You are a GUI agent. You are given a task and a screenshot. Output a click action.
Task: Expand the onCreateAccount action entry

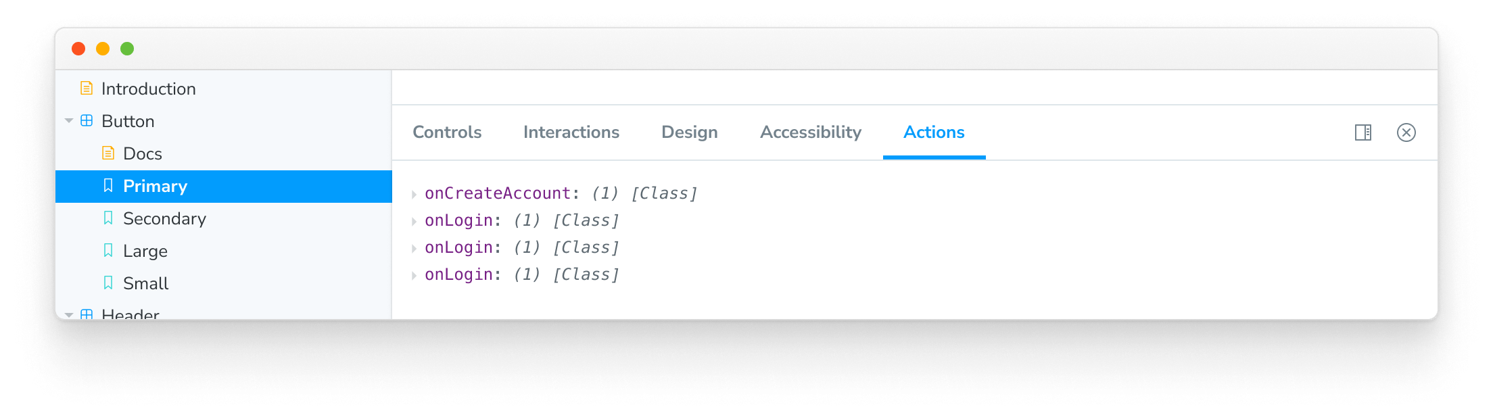pos(414,193)
